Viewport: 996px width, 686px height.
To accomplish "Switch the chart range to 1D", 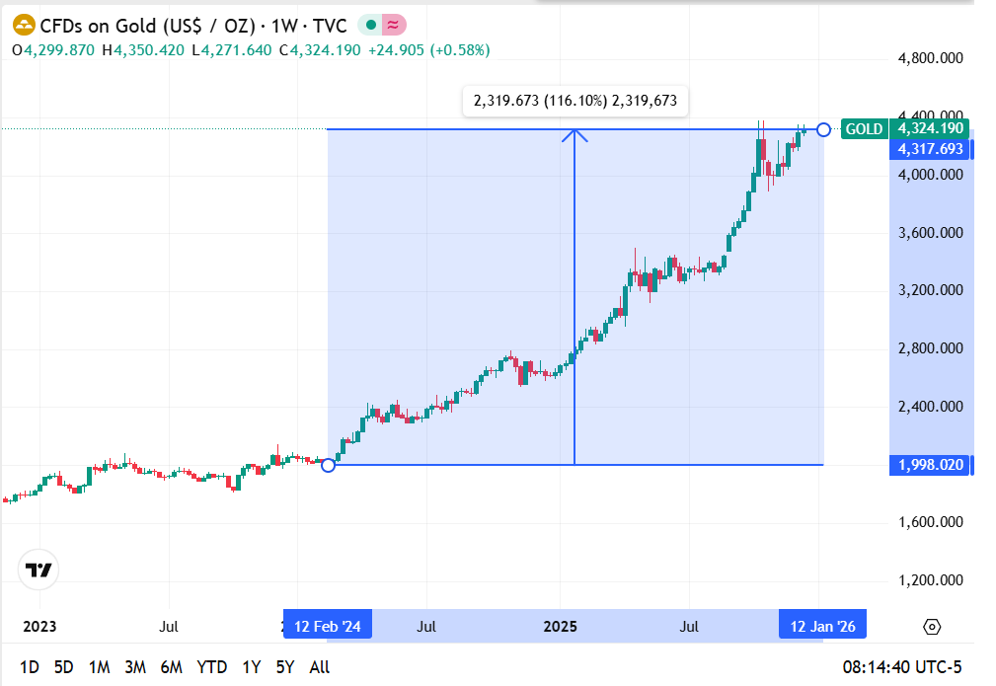I will pos(30,667).
